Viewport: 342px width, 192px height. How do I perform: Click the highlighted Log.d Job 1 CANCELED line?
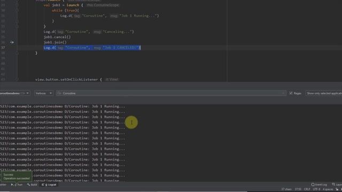92,47
